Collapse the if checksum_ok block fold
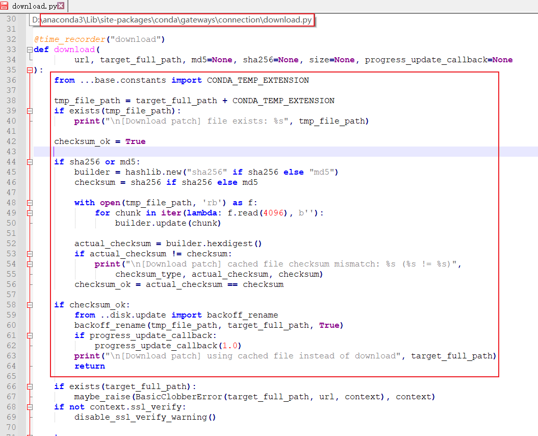The height and width of the screenshot is (436, 538). tap(30, 305)
